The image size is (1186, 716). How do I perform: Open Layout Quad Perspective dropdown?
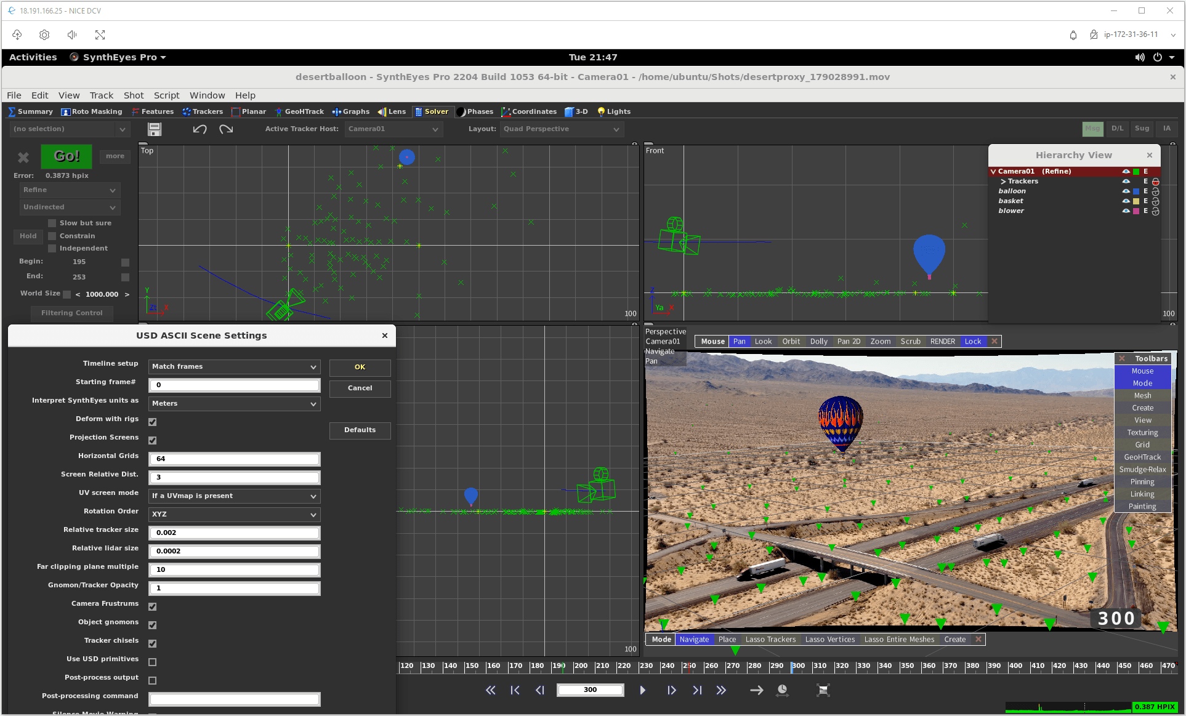click(561, 129)
